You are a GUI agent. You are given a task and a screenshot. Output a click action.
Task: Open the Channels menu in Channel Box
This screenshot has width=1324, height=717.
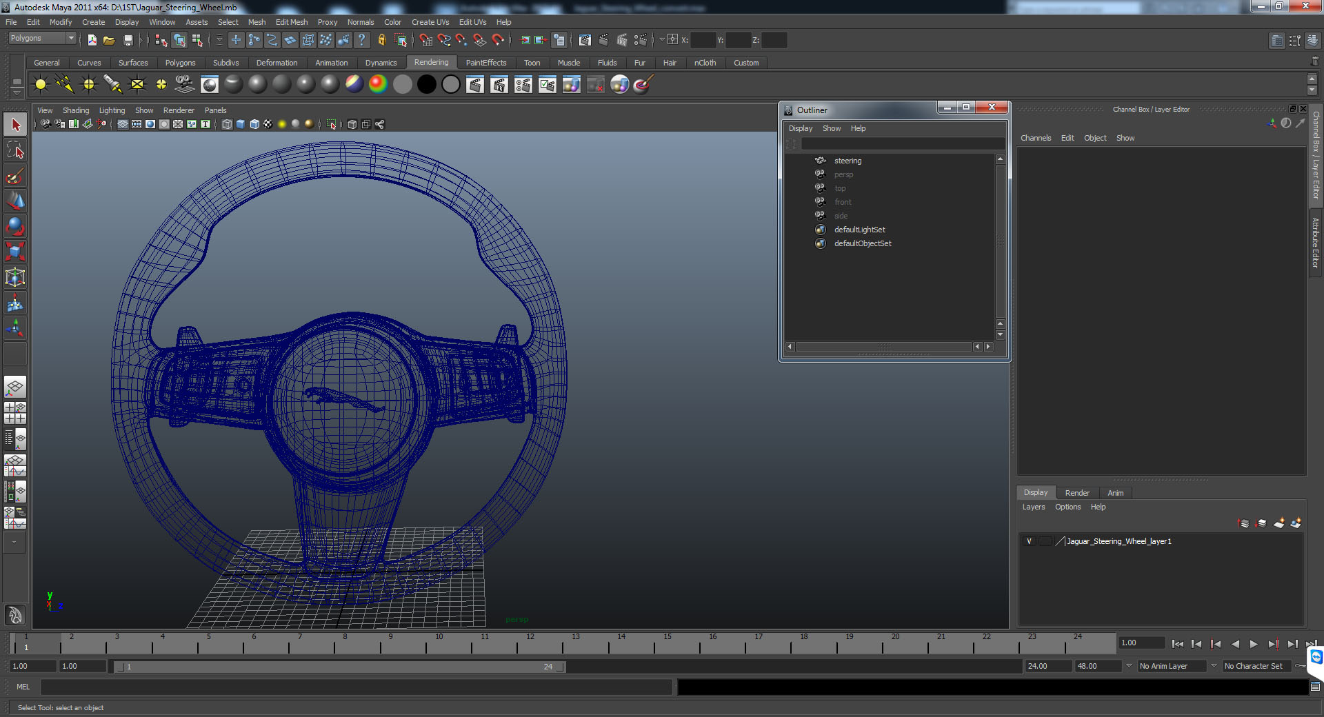[1036, 138]
